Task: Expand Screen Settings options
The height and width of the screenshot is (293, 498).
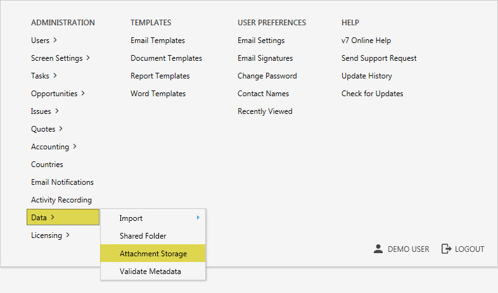Action: tap(60, 58)
